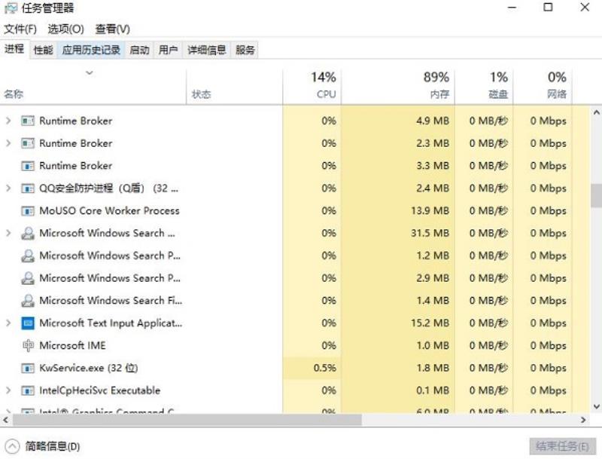This screenshot has width=602, height=459.
Task: Expand the first Runtime Broker entry
Action: [8, 121]
